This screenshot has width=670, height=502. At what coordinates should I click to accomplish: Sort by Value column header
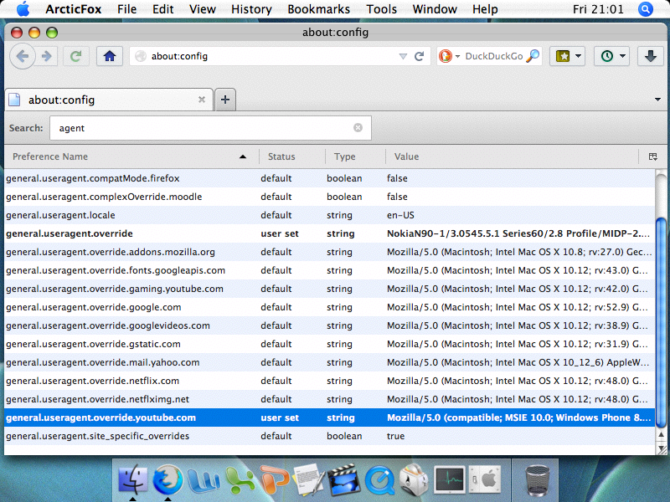click(x=512, y=156)
